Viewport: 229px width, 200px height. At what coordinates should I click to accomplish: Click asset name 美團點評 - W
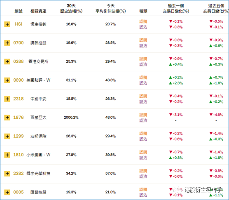(x=38, y=80)
